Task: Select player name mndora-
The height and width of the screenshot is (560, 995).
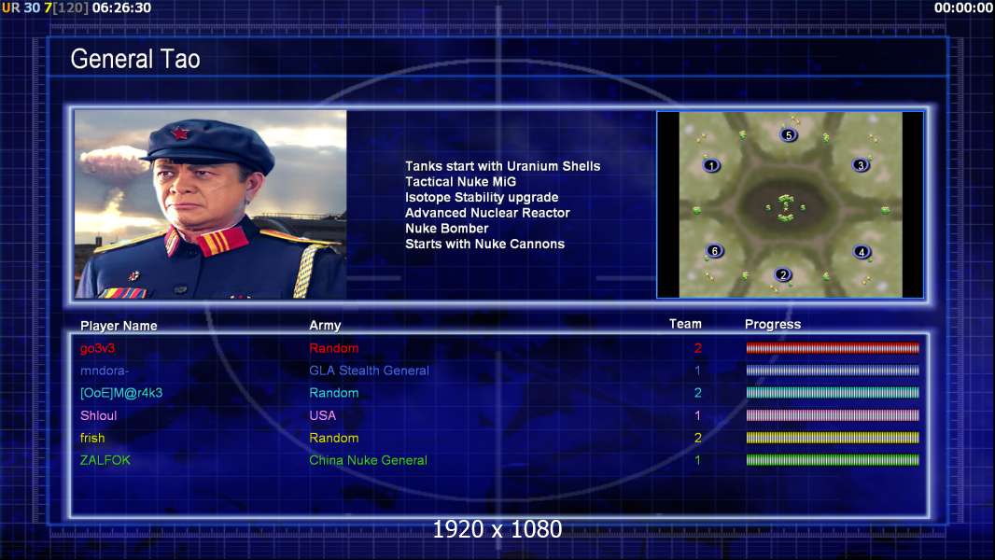Action: (104, 371)
